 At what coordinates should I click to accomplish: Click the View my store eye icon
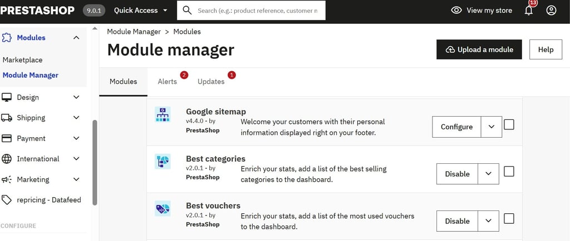(456, 11)
